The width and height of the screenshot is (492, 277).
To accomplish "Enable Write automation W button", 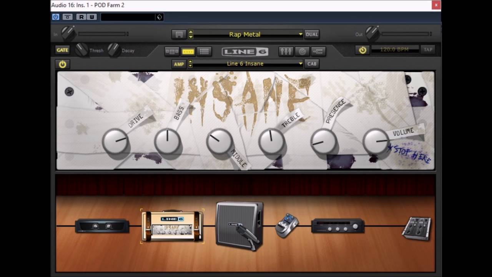I will tap(91, 17).
